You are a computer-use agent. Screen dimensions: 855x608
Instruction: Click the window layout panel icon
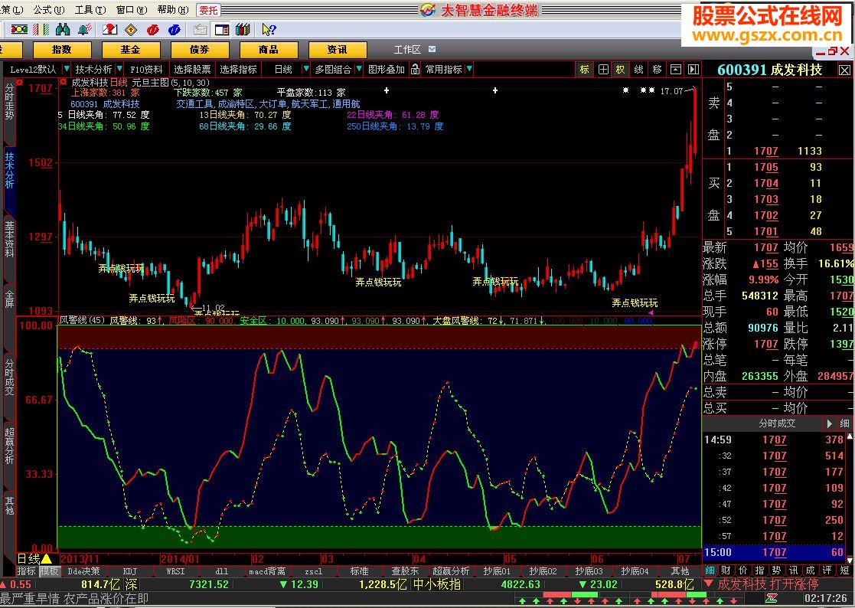coord(222,29)
